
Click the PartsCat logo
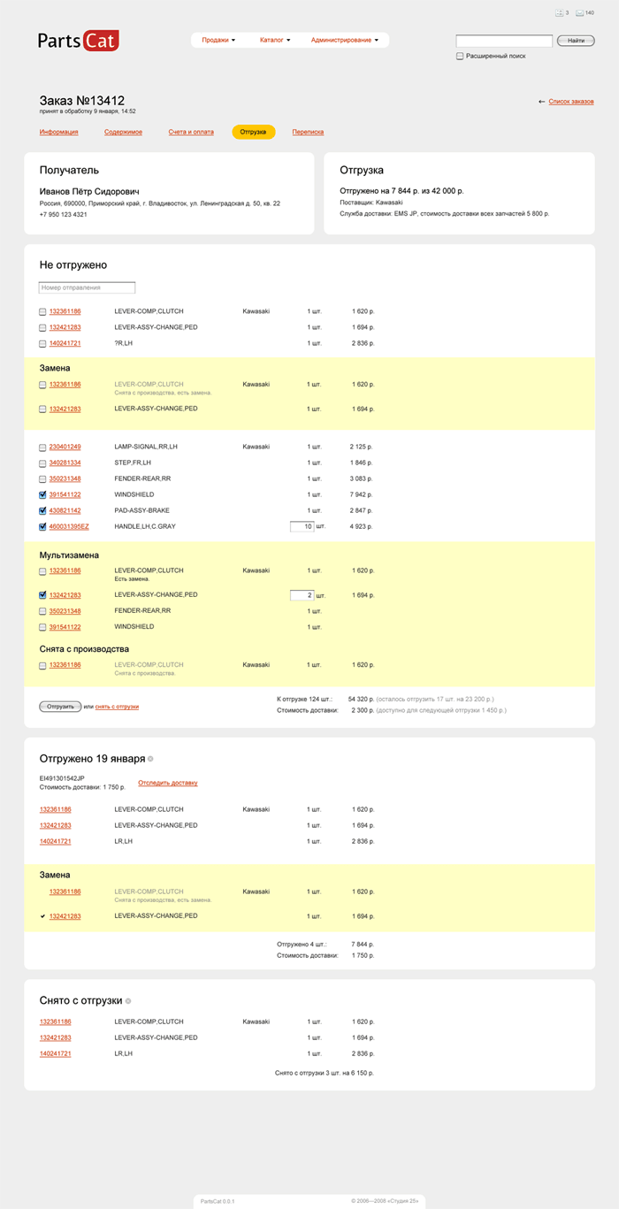pos(78,41)
